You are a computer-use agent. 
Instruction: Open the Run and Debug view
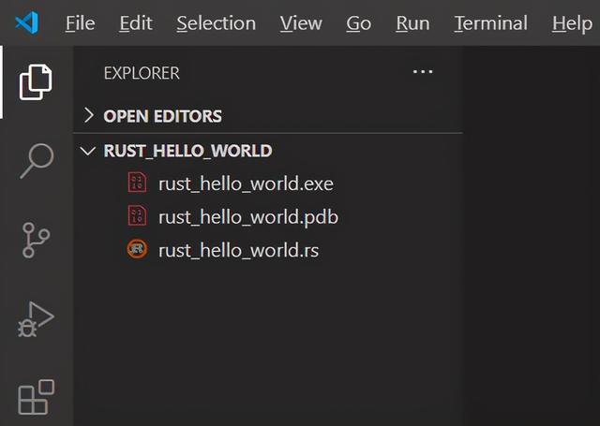click(x=36, y=319)
